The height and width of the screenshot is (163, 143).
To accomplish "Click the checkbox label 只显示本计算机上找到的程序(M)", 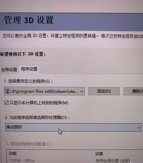I will pos(39,103).
